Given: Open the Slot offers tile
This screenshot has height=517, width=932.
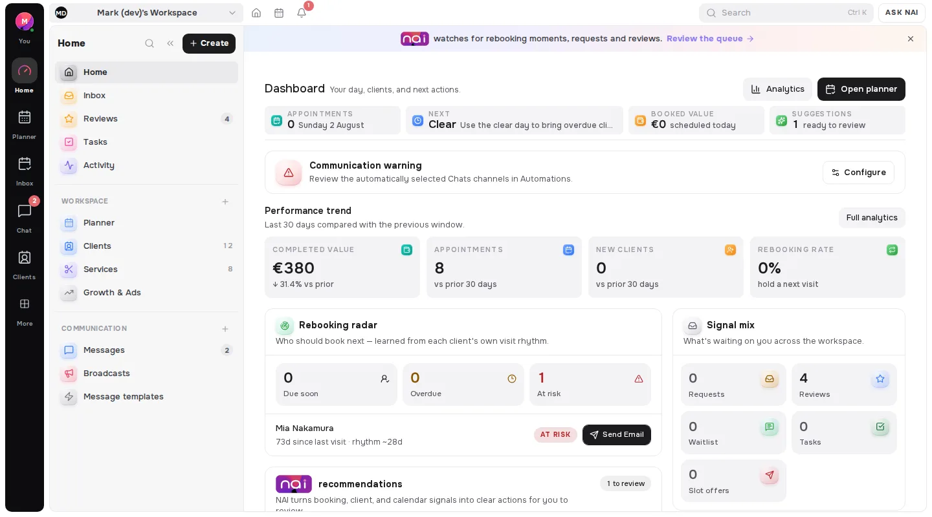Looking at the screenshot, I should tap(733, 481).
